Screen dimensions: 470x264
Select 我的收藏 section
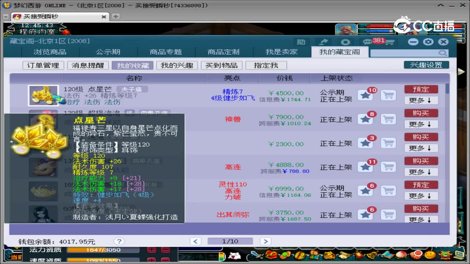[133, 66]
